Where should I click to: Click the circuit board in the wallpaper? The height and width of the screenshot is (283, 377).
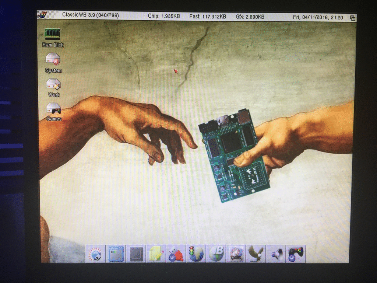(235, 156)
